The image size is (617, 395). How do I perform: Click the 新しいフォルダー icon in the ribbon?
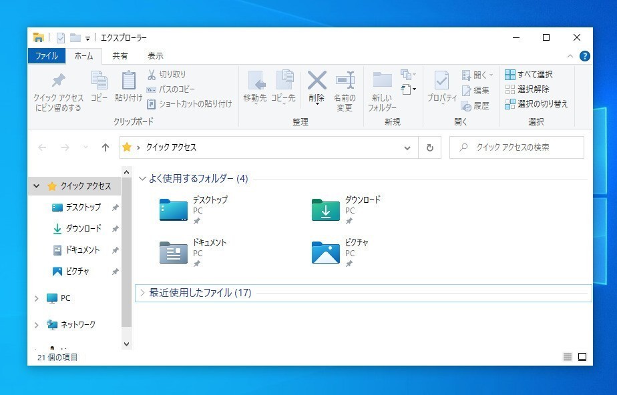pyautogui.click(x=382, y=81)
